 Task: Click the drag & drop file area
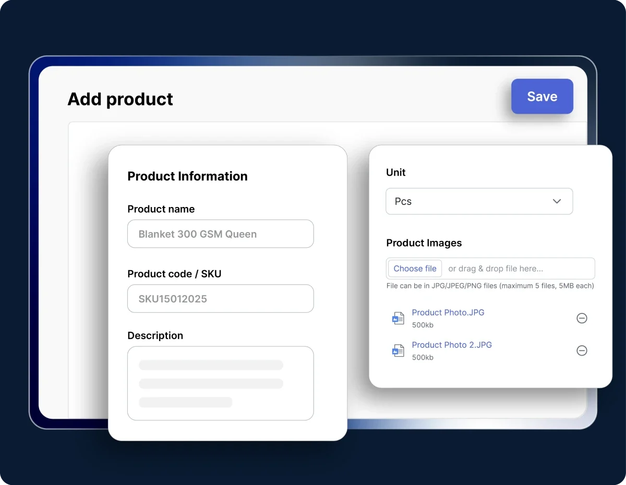coord(516,269)
